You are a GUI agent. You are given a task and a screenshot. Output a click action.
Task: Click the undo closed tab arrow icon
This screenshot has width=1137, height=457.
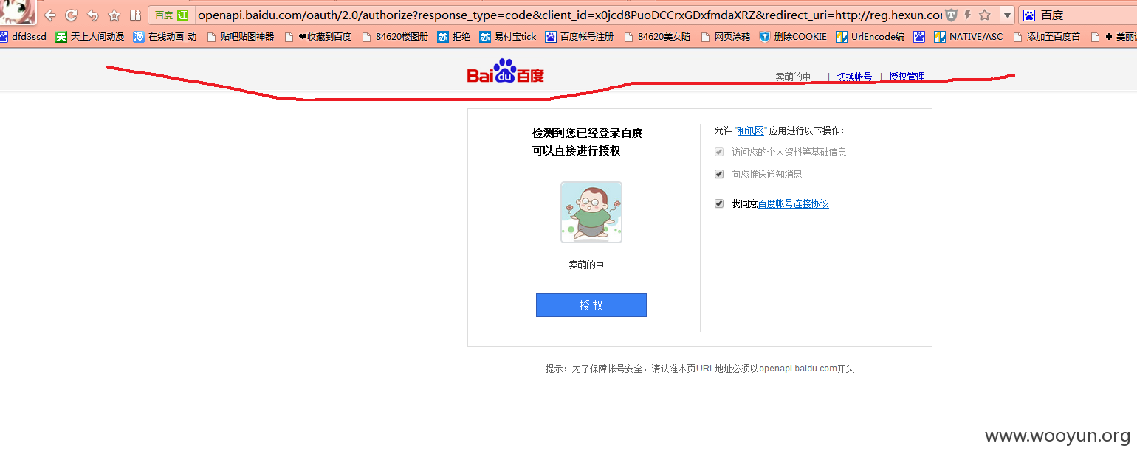(x=93, y=15)
